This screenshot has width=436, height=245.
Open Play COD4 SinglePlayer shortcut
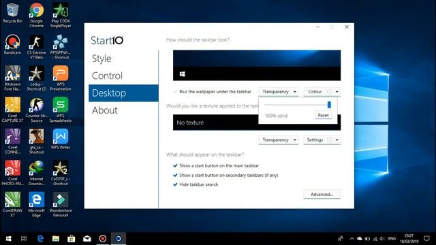(61, 15)
